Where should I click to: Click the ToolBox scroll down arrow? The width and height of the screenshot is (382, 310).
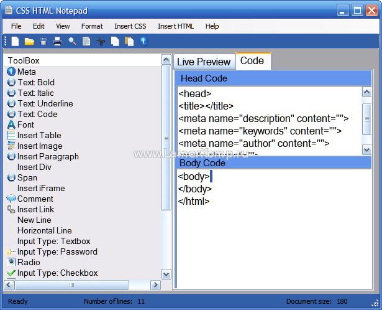click(166, 274)
